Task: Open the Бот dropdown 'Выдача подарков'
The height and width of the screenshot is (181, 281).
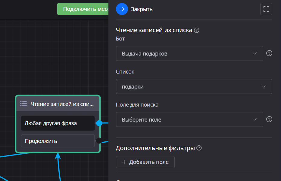Action: click(x=189, y=54)
